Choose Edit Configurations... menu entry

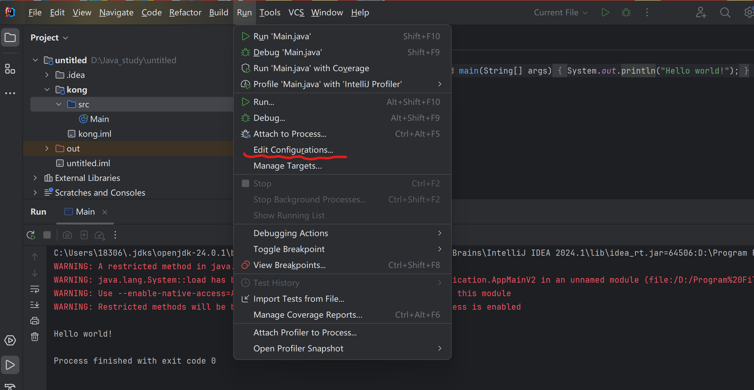[x=342, y=150]
